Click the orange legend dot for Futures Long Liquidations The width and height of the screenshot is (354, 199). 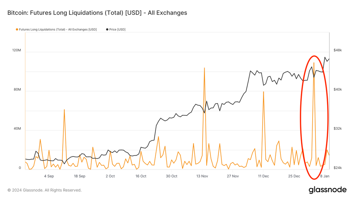coord(17,30)
